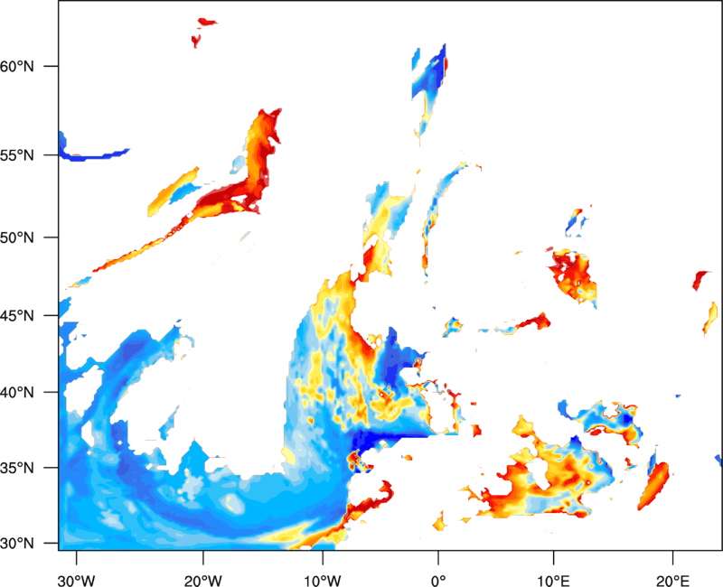Click the 35°N latitude label
This screenshot has height=587, width=723.
17,468
